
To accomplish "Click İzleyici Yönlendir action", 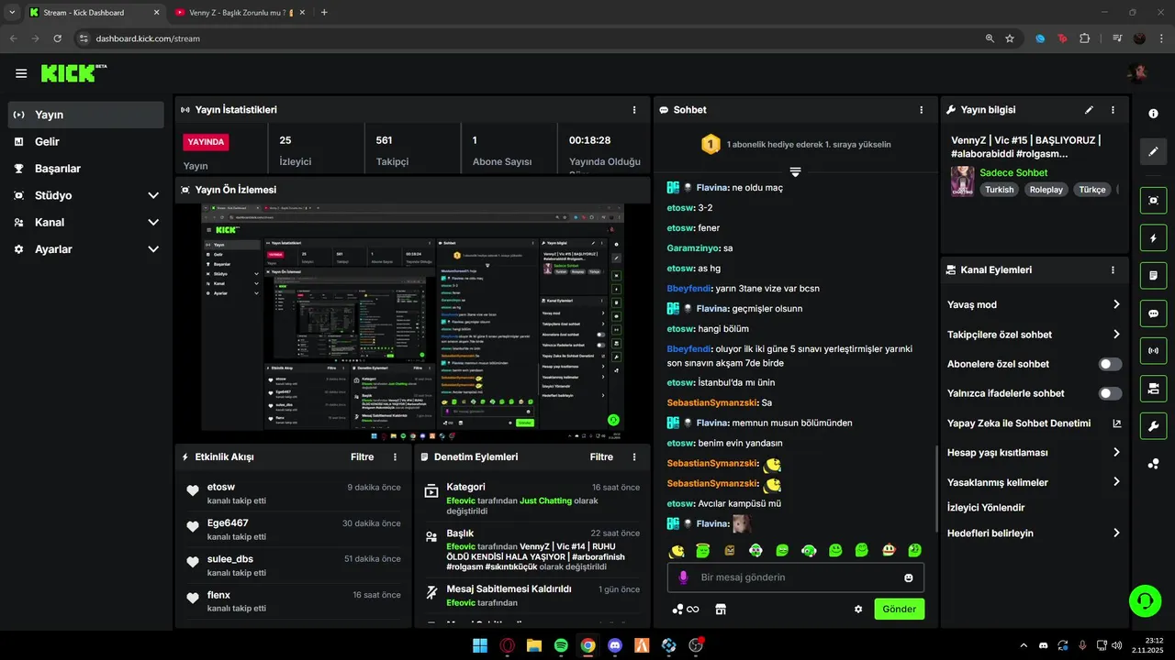I will [986, 508].
